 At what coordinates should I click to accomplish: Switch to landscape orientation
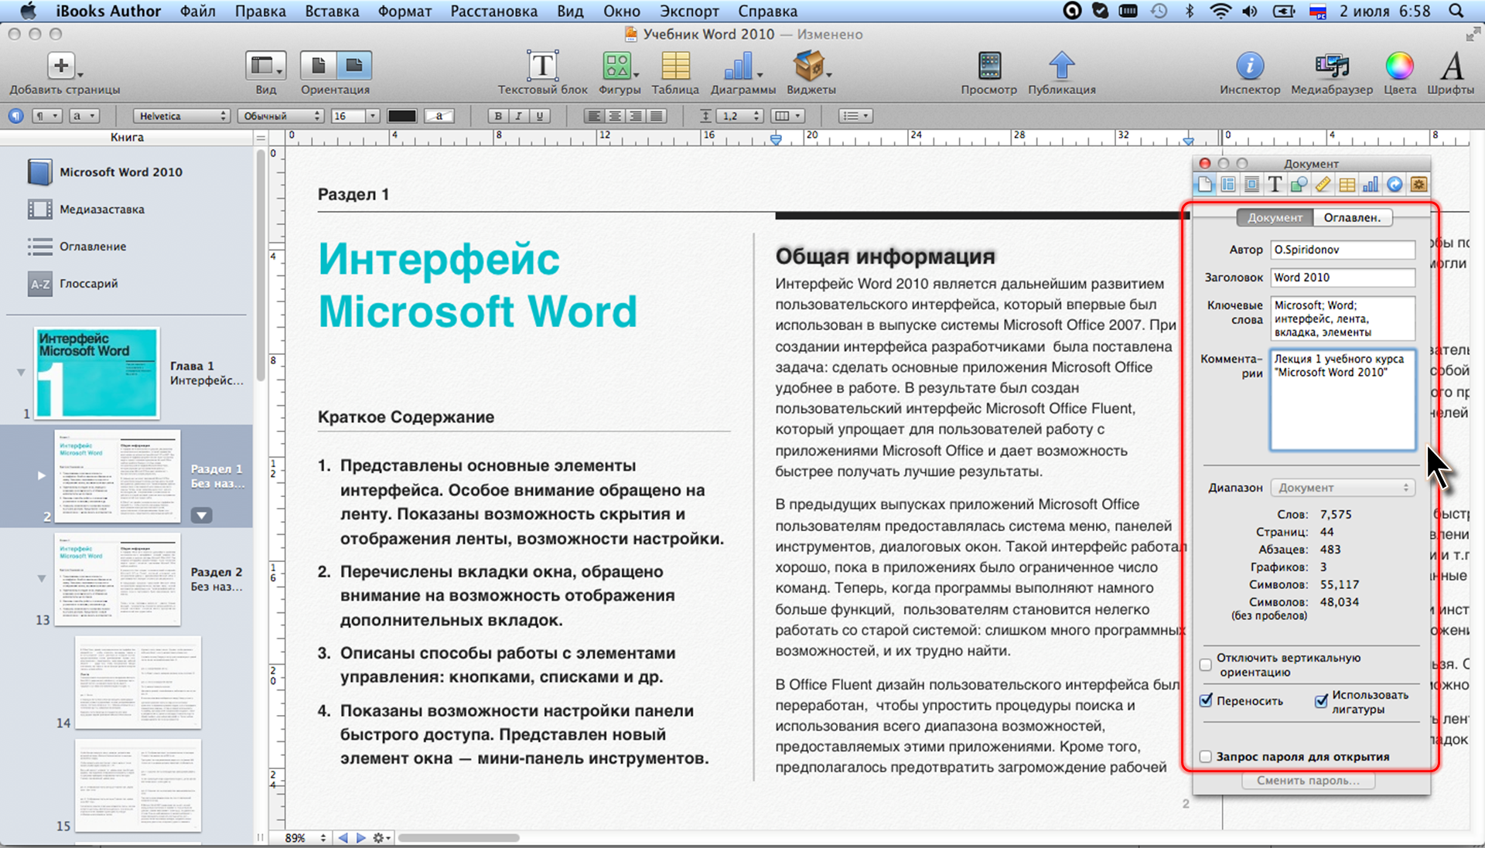click(354, 66)
